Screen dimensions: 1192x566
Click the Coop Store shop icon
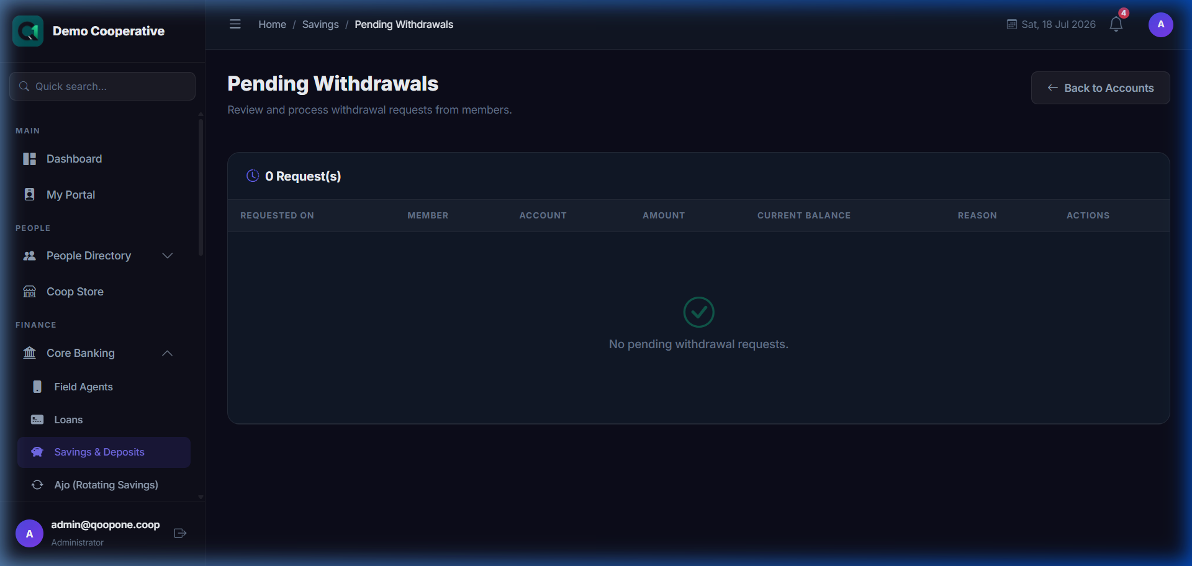tap(29, 292)
